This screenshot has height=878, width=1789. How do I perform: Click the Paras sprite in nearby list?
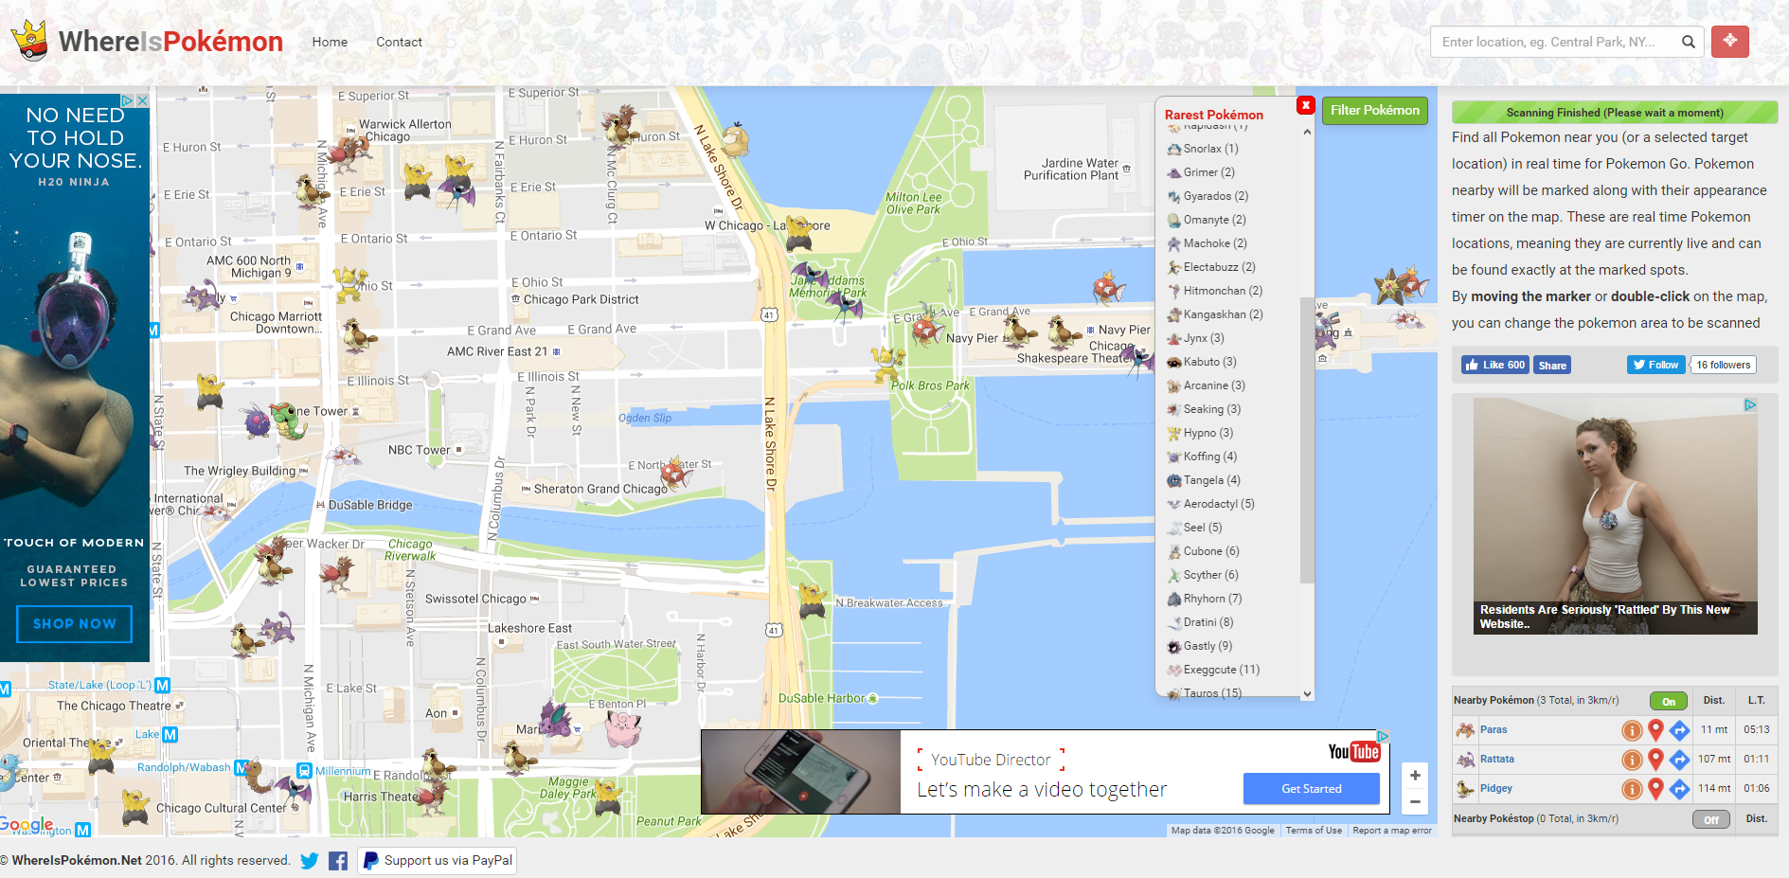pyautogui.click(x=1465, y=730)
